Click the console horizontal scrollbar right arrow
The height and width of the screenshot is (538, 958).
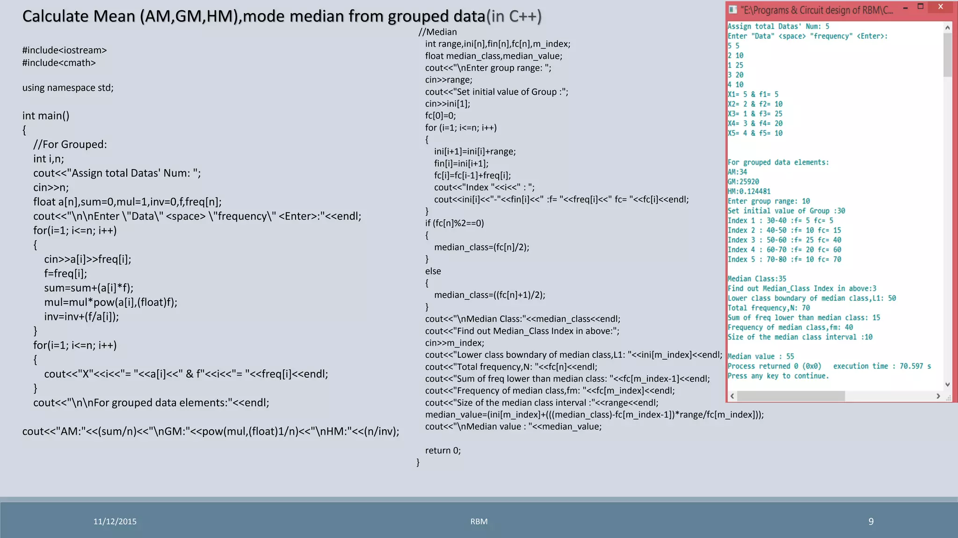coord(938,396)
